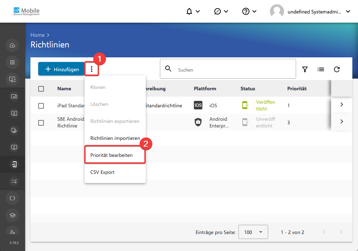358x251 pixels.
Task: Toggle the three-dot more actions menu
Action: [92, 69]
